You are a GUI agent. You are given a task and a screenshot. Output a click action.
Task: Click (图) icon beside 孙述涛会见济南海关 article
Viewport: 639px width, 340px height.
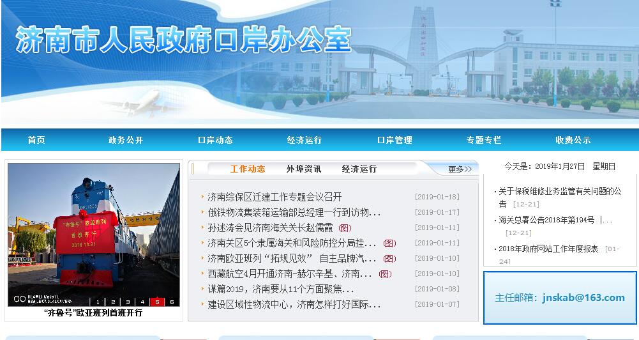coord(345,228)
